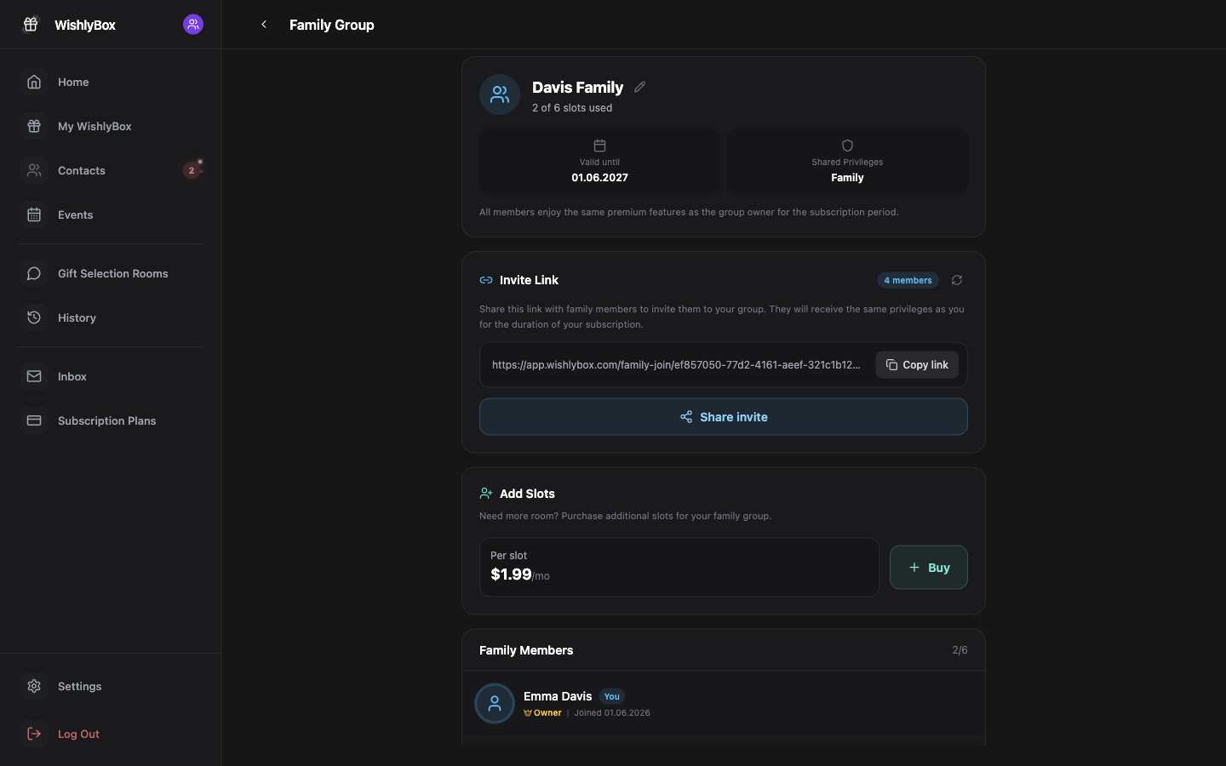Click the Valid until 01.06.2027 card
The height and width of the screenshot is (766, 1226).
click(x=599, y=161)
